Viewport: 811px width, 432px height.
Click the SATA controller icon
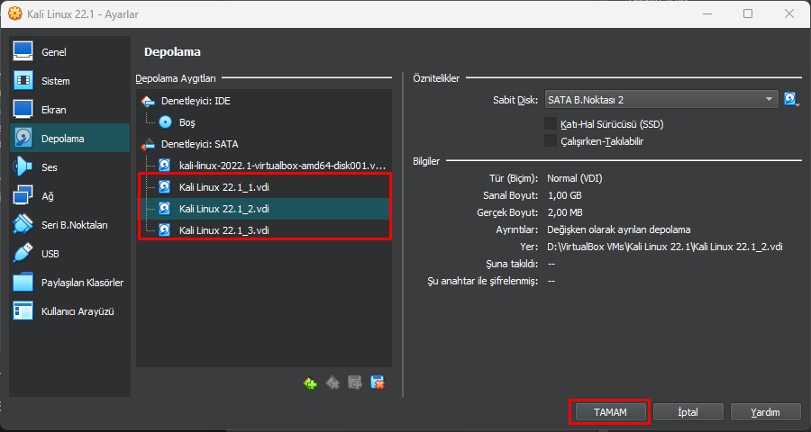tap(148, 144)
